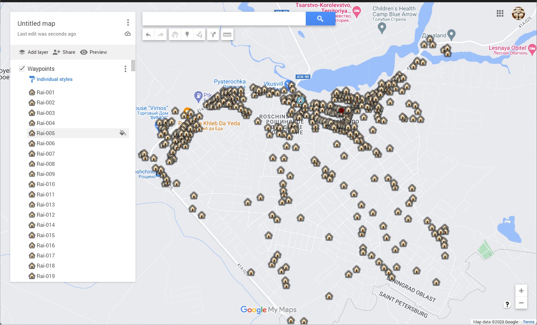Open Individual styles settings

click(x=54, y=79)
